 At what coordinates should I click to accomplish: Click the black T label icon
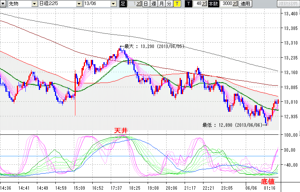tap(188, 4)
